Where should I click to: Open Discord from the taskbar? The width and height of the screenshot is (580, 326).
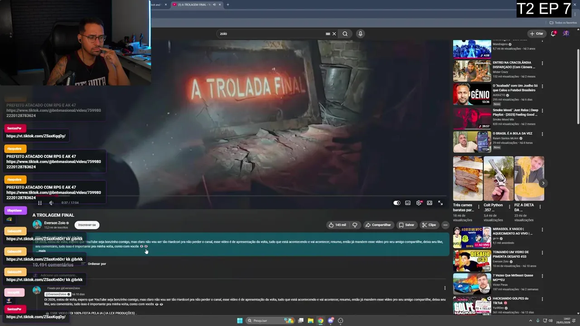point(331,321)
